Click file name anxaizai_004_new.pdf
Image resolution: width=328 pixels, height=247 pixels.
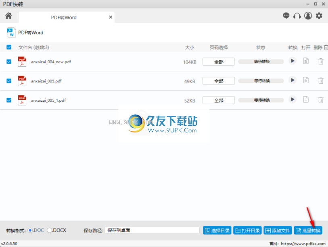click(51, 62)
